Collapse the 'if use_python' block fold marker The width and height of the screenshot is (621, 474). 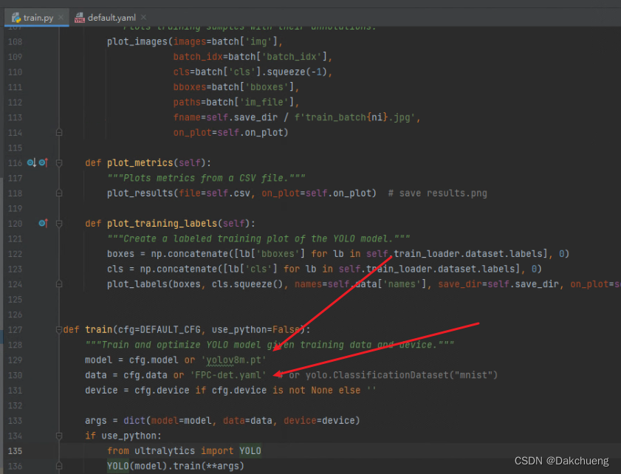(59, 436)
